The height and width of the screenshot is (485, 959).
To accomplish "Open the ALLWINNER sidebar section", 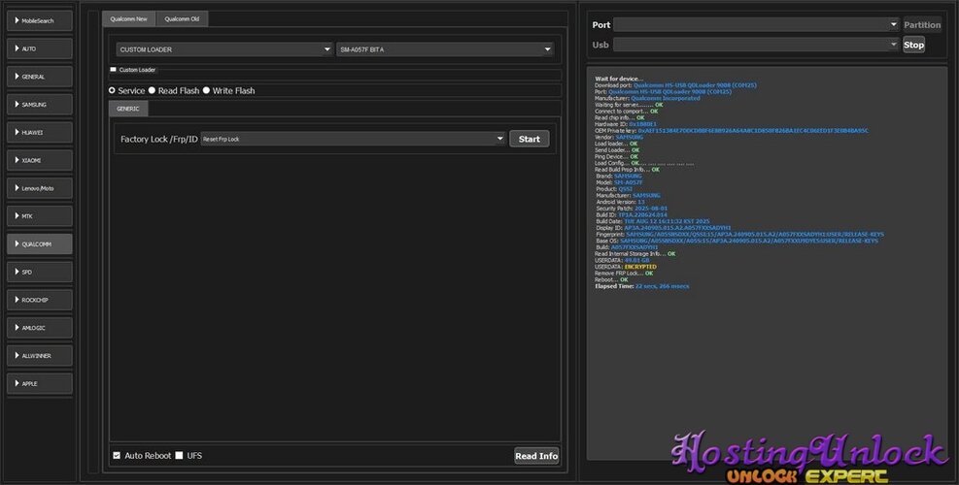I will [39, 355].
